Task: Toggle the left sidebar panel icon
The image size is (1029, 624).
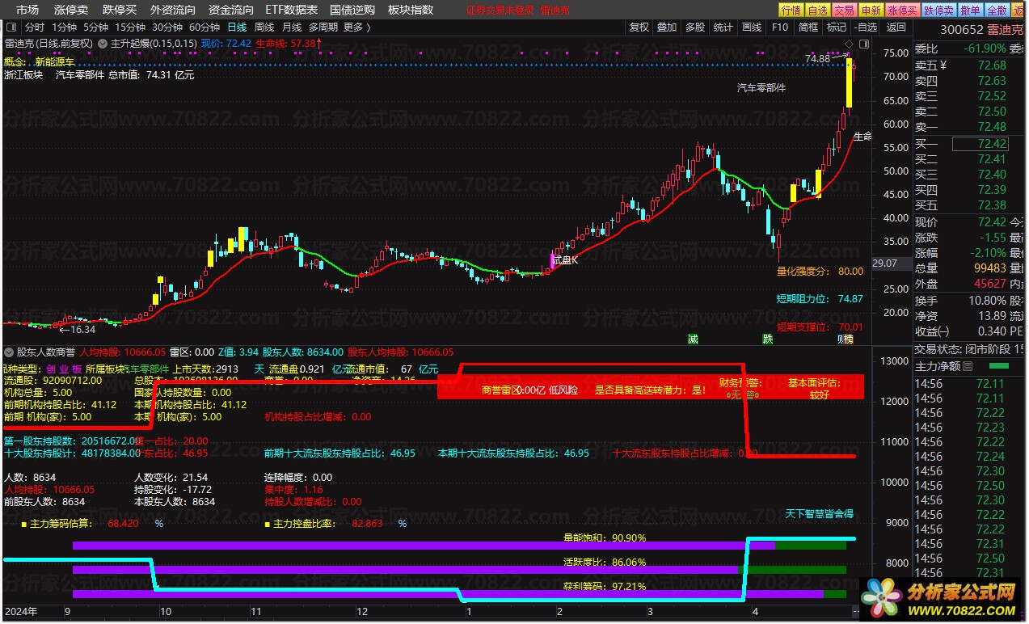Action: point(11,27)
